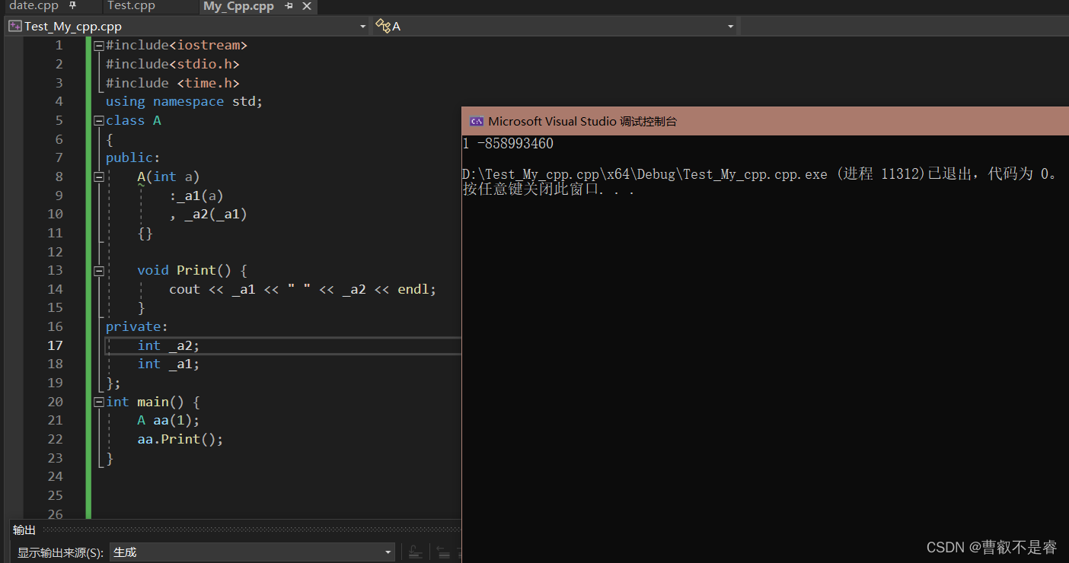Collapse the main() function body
The width and height of the screenshot is (1069, 563).
pyautogui.click(x=99, y=401)
